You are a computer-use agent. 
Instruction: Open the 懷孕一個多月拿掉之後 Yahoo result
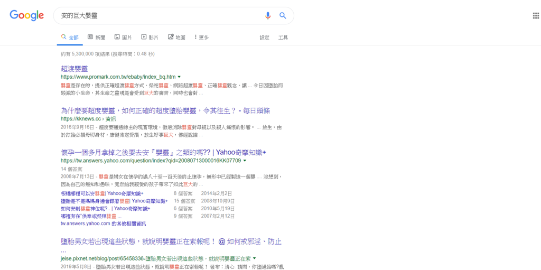163,153
